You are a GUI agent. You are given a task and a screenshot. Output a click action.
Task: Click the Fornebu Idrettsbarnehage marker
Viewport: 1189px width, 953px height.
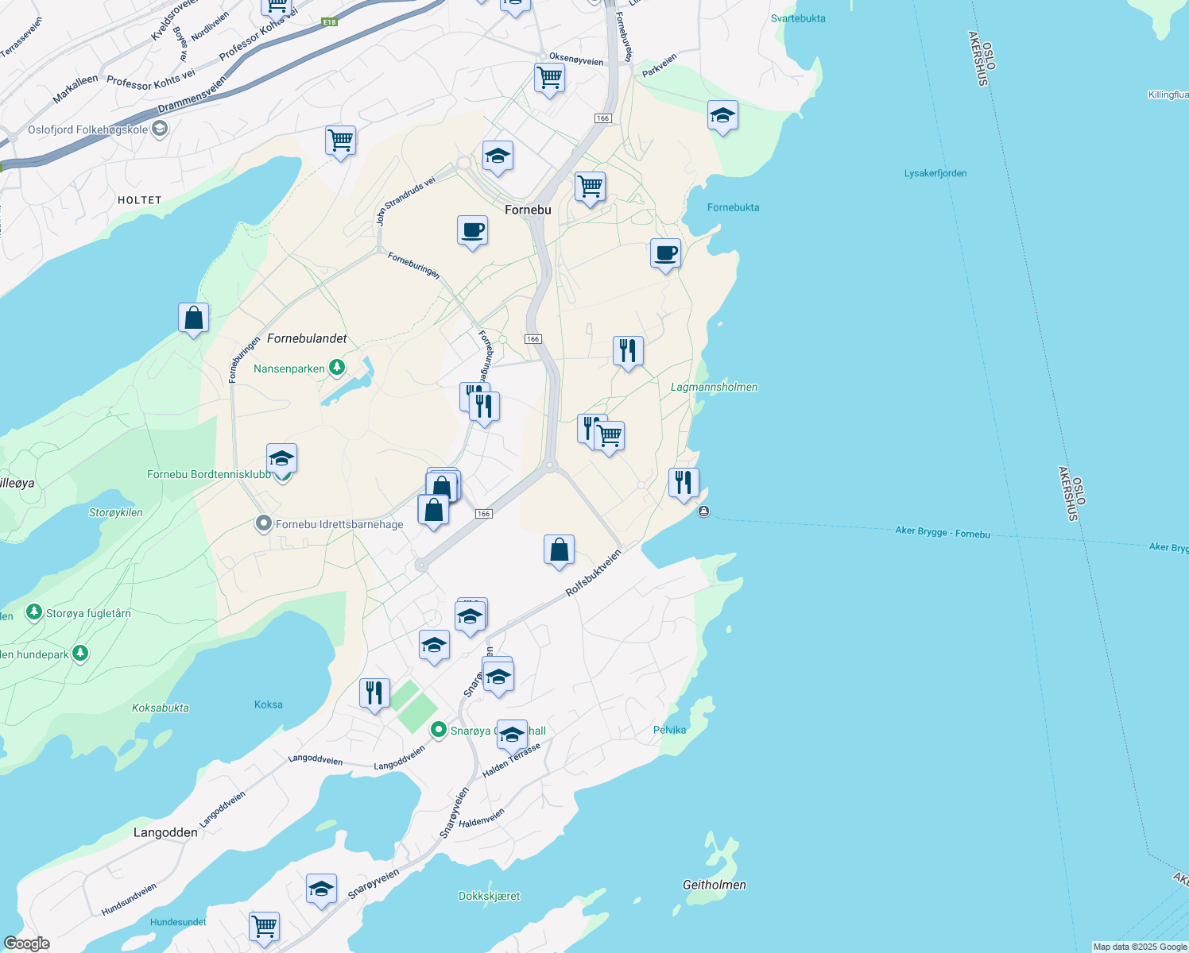[262, 523]
